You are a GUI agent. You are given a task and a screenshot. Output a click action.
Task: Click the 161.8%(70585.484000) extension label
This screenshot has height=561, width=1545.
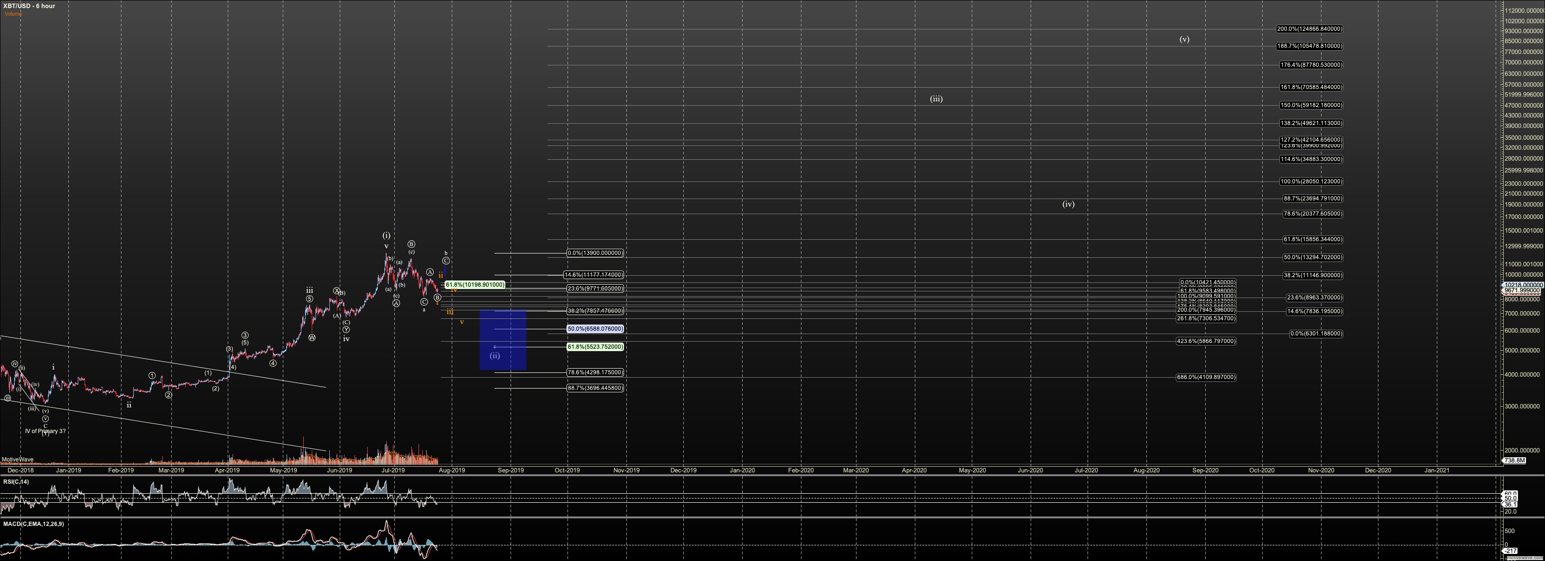[x=1311, y=87]
